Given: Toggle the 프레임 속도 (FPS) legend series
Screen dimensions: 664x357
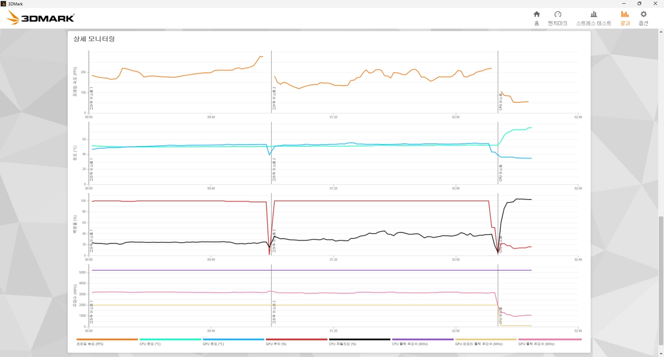Looking at the screenshot, I should pos(107,341).
